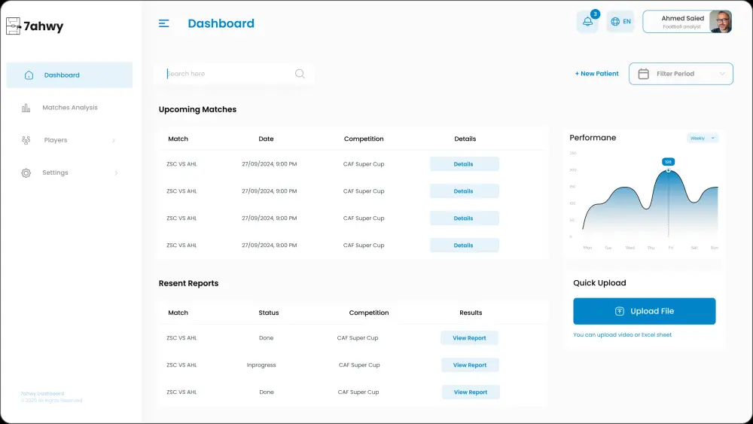Toggle the hamburger sidebar menu icon

click(163, 23)
